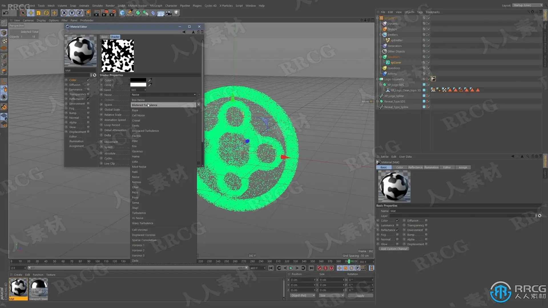Image resolution: width=548 pixels, height=308 pixels.
Task: Open the Noise type dropdown
Action: point(163,95)
